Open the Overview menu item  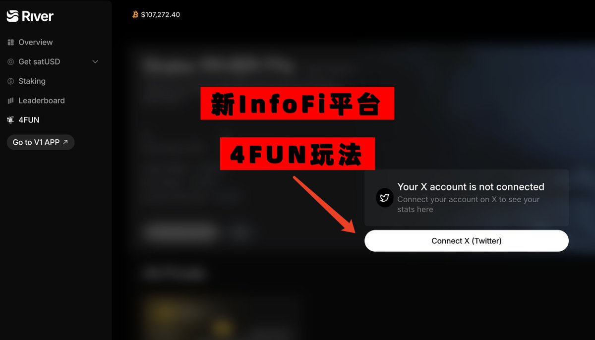36,43
